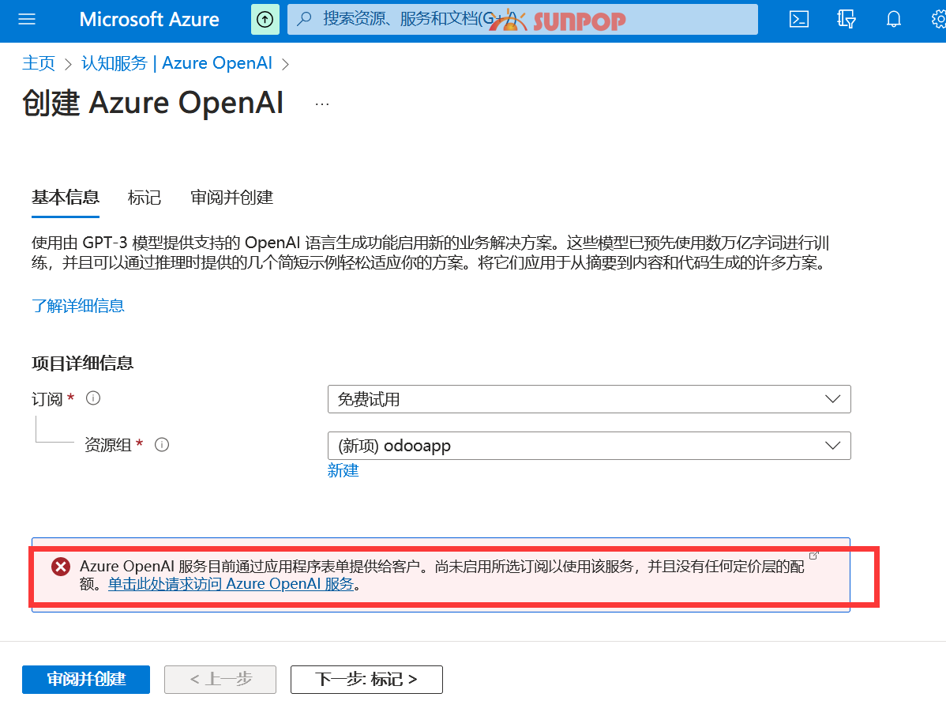Click the red error icon in the alert
Viewport: 946px width, 701px height.
60,567
